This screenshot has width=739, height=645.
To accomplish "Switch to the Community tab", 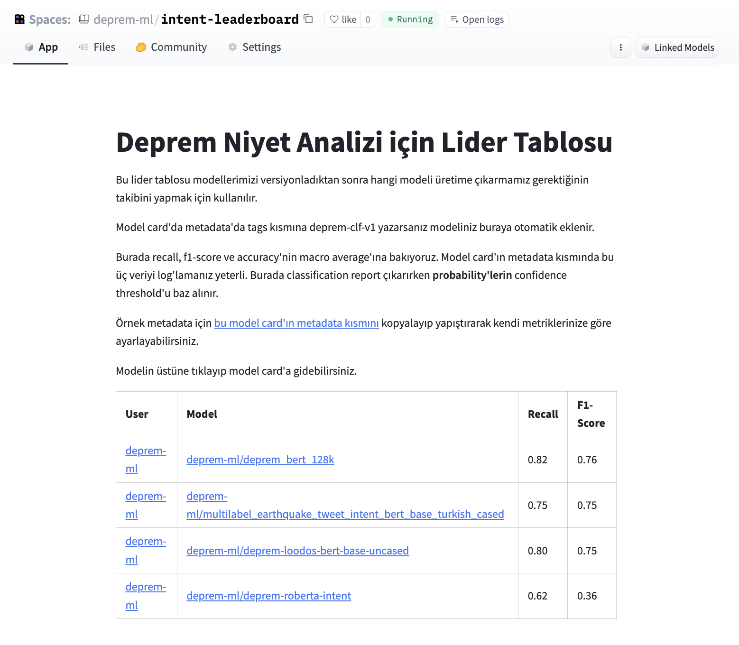I will (x=171, y=47).
